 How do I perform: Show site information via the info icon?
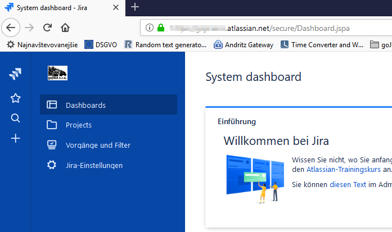[x=150, y=28]
